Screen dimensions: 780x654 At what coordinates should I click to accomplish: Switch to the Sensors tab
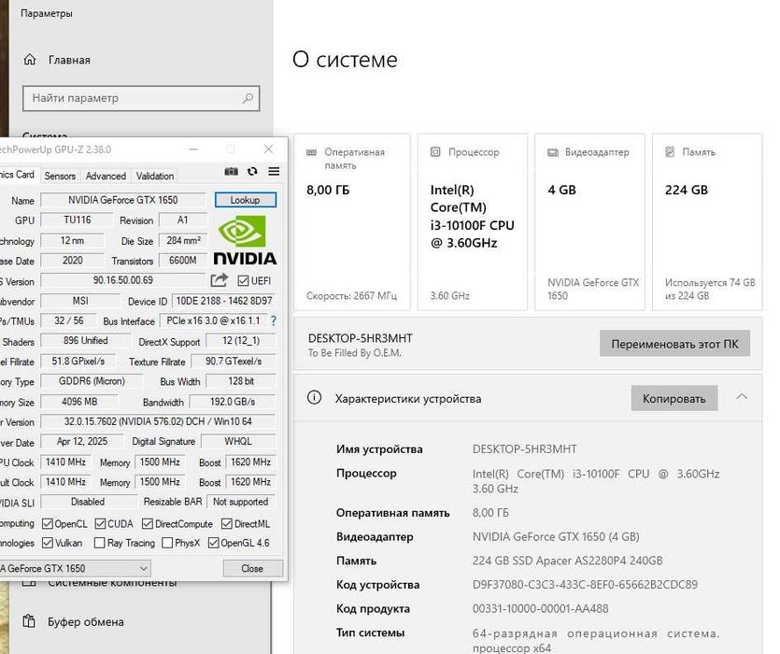click(60, 176)
